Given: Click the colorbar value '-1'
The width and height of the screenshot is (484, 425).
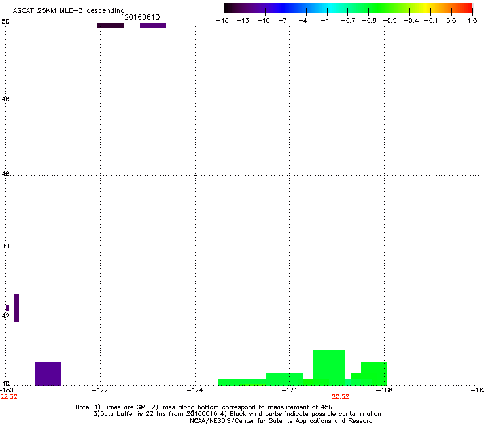Looking at the screenshot, I should (324, 21).
